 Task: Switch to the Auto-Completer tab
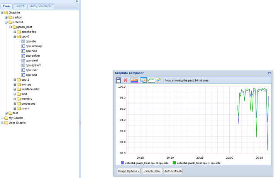[x=41, y=6]
